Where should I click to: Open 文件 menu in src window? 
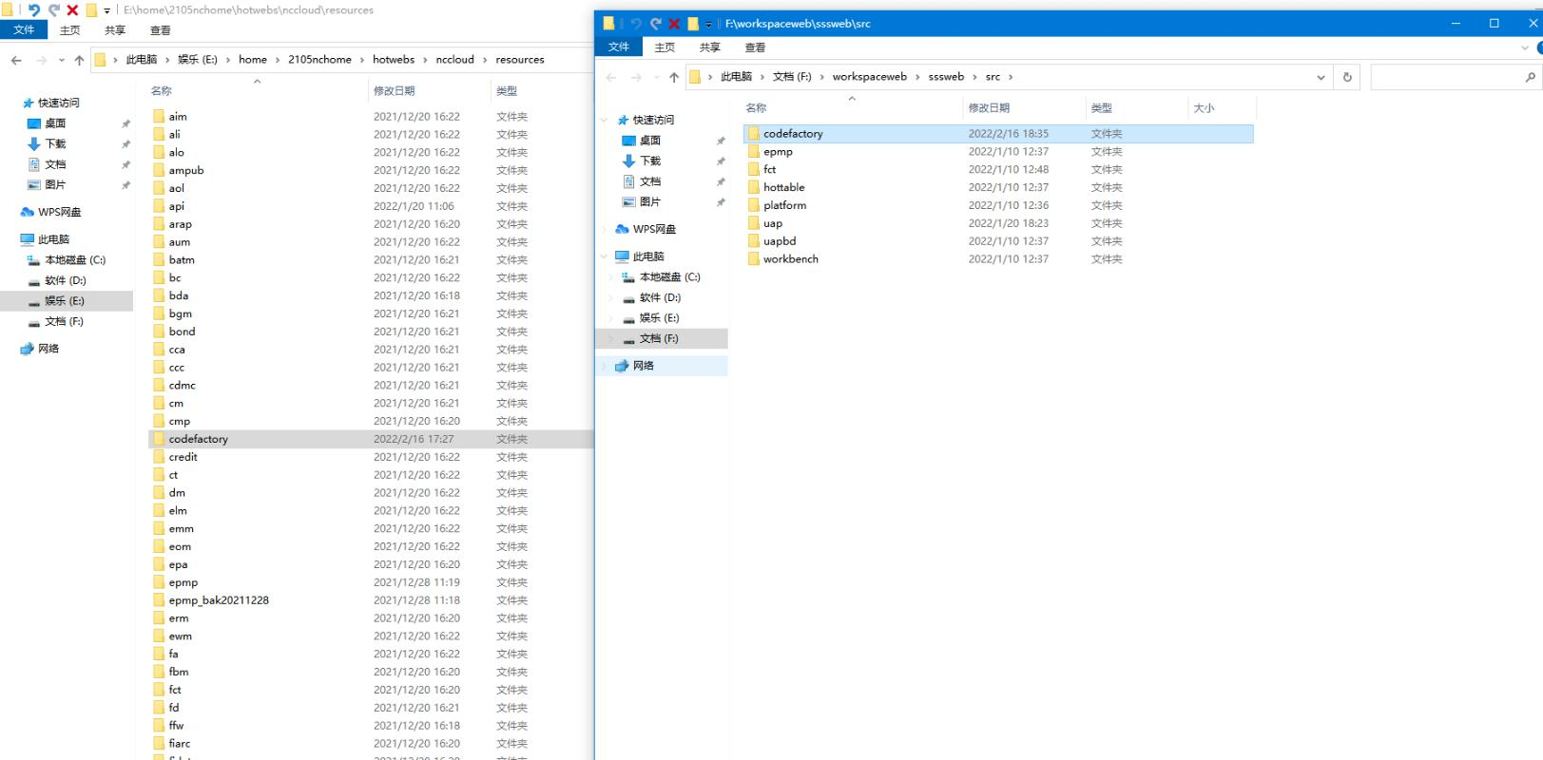(619, 47)
